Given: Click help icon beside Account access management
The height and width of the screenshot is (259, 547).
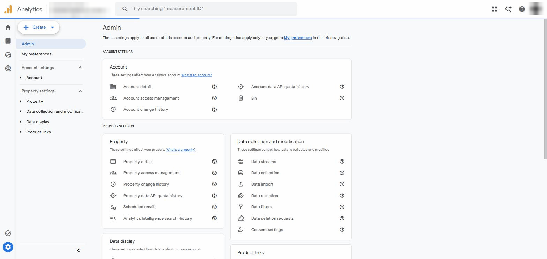Looking at the screenshot, I should click(215, 98).
